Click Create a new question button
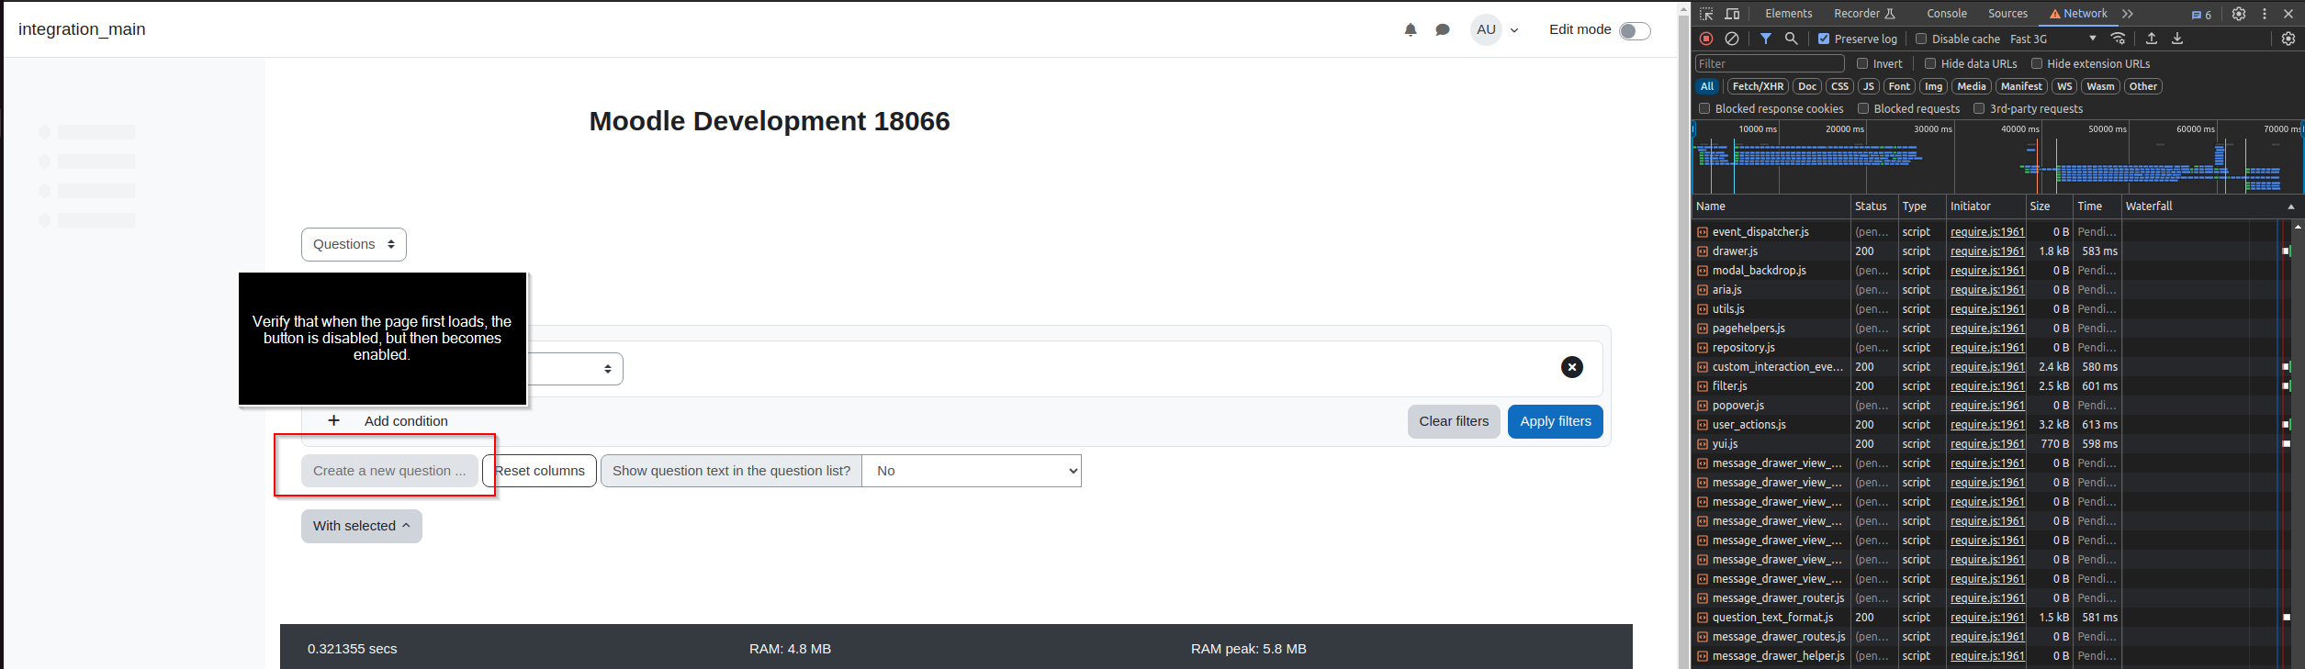 coord(389,471)
